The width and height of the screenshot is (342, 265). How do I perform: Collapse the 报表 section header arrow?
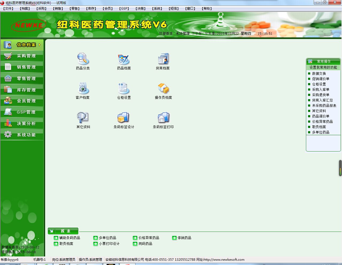tap(51, 231)
